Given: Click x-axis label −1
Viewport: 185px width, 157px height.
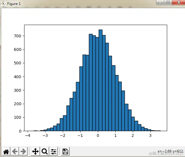Looking at the screenshot, I should pyautogui.click(x=80, y=135).
